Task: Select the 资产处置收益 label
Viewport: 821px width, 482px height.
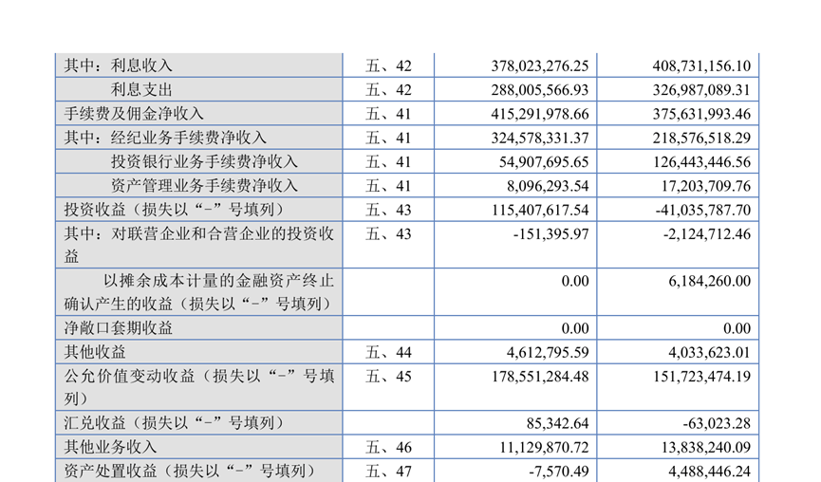Action: pos(192,471)
